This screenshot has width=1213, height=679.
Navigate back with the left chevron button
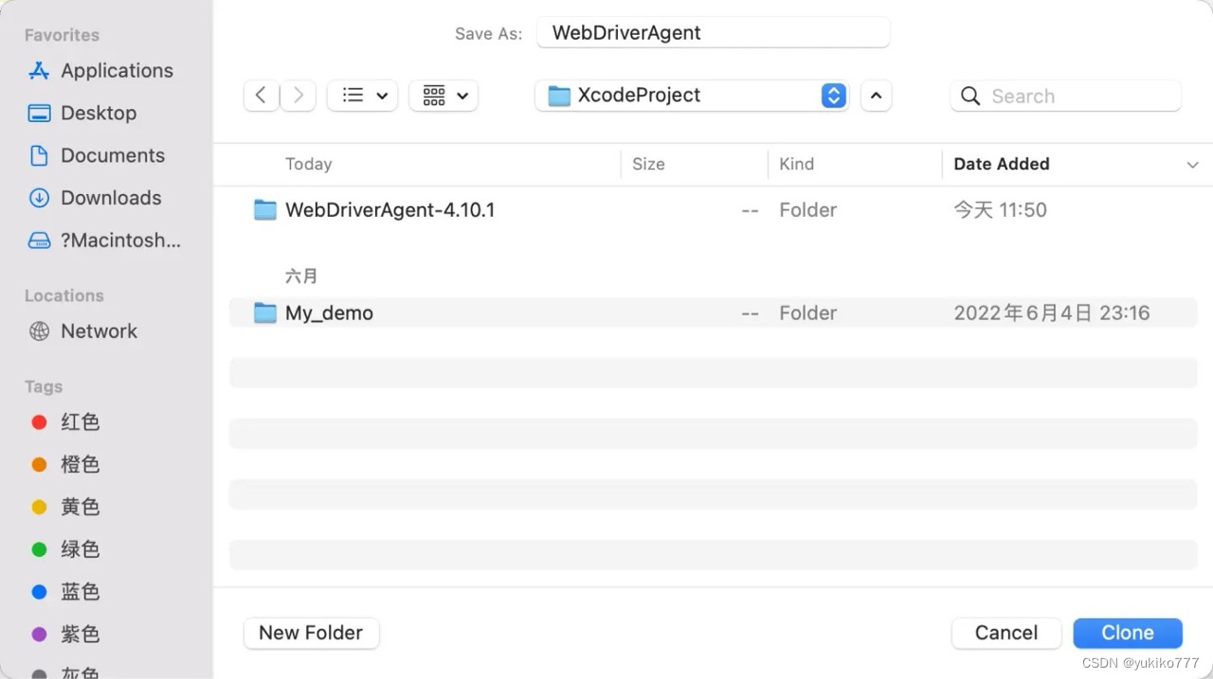click(261, 96)
